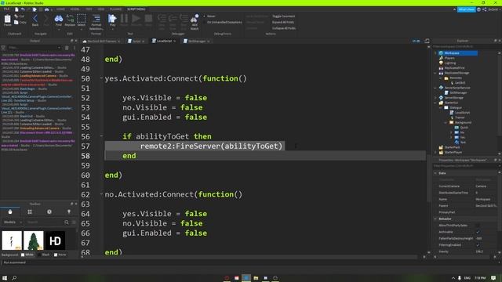Screen dimensions: 502x282
Task: Toggle the AllowThirdPartySales checkbox
Action: tap(478, 226)
